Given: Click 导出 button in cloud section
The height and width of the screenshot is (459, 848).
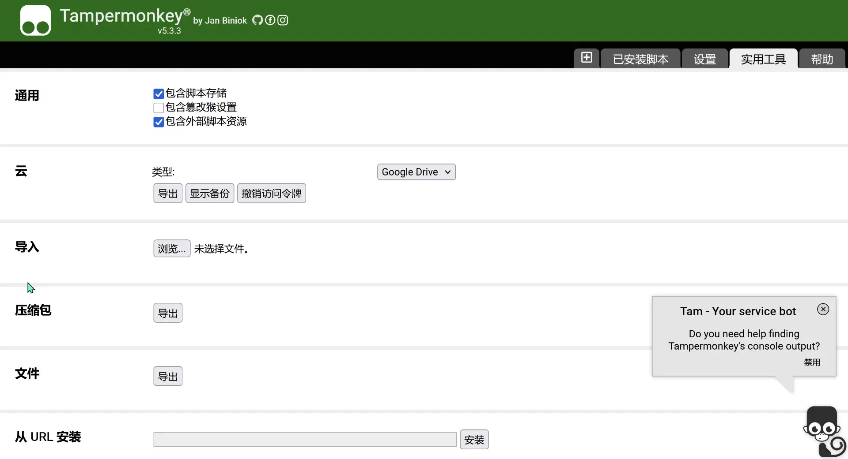Looking at the screenshot, I should click(x=168, y=193).
